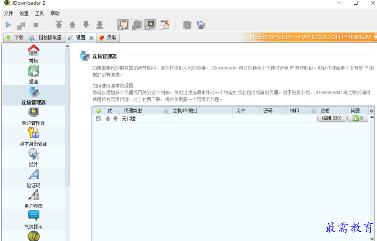Open 用户界面 settings in sidebar
377x241 pixels.
pyautogui.click(x=33, y=199)
